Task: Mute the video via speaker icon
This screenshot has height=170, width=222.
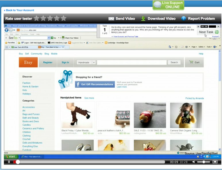Action: [193, 162]
